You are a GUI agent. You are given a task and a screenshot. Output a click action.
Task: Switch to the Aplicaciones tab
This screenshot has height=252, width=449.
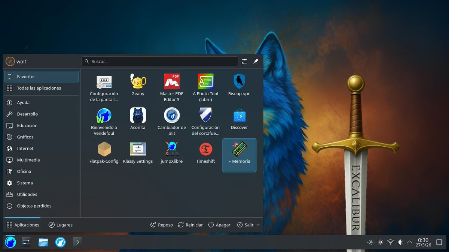23,225
